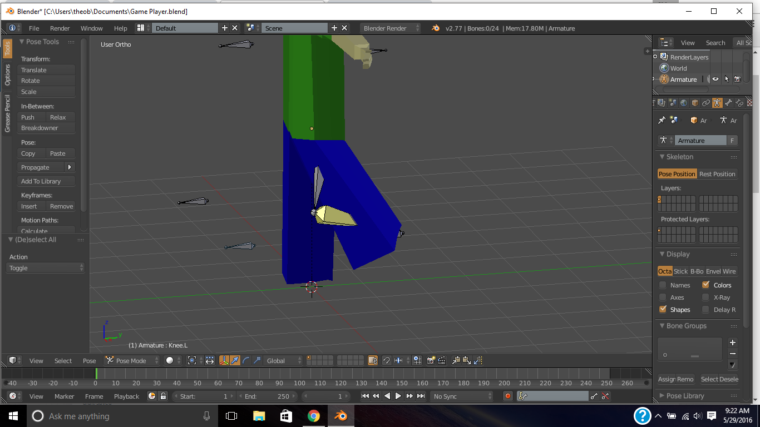Toggle the Names display checkbox
Screen dimensions: 760x427
point(663,285)
